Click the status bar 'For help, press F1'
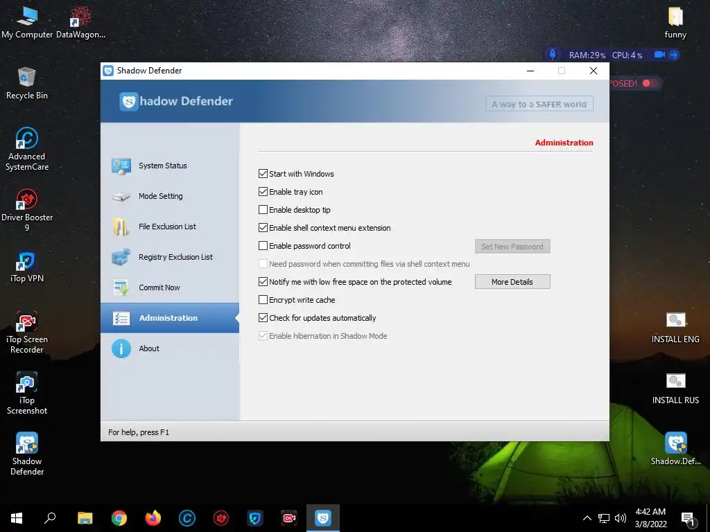 tap(139, 432)
